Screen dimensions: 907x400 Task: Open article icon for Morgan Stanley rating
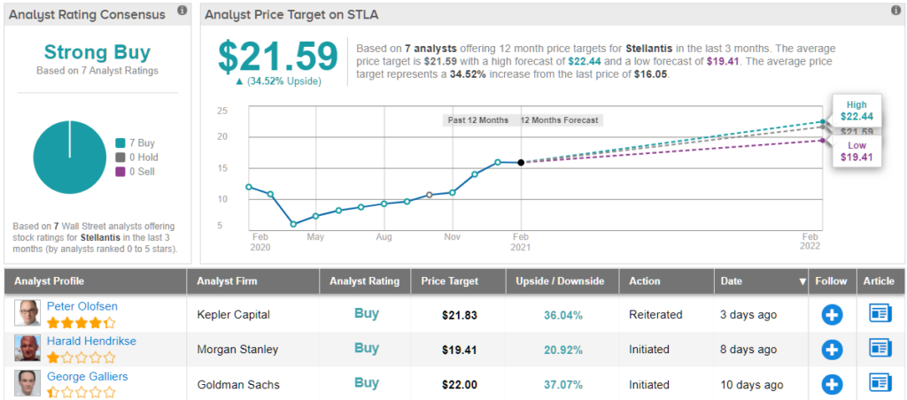[880, 349]
